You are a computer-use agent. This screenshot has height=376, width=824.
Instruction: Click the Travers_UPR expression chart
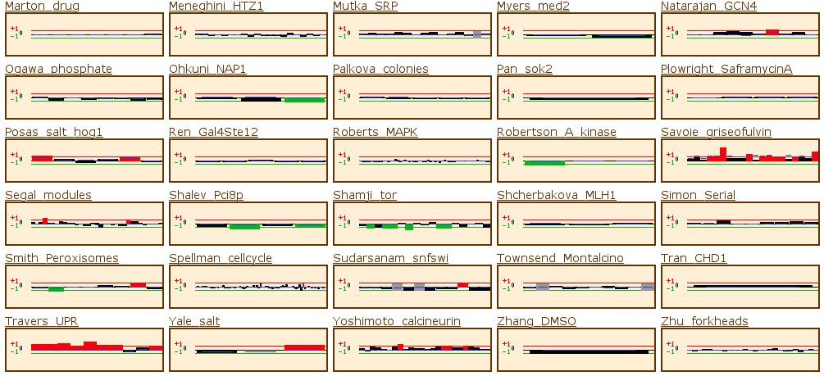[x=84, y=350]
